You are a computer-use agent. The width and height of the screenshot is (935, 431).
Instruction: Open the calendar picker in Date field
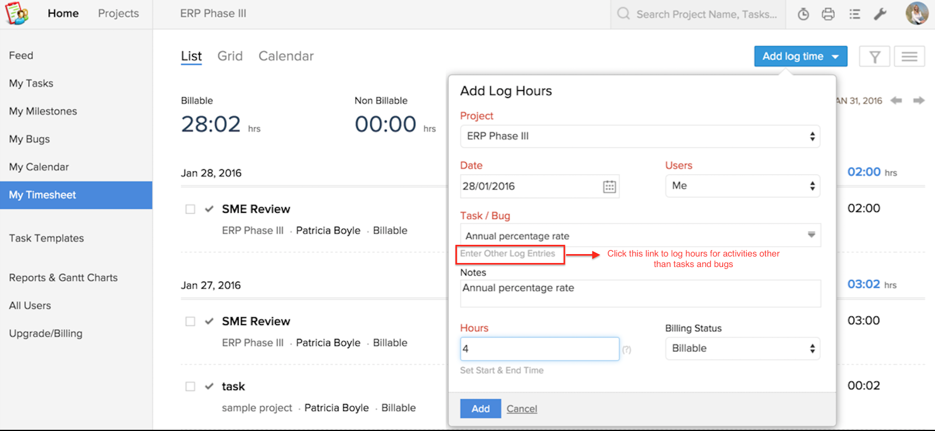[x=609, y=186]
